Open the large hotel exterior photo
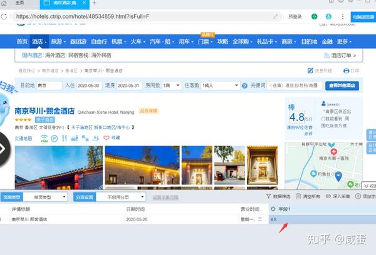Image resolution: width=376 pixels, height=255 pixels. [x=59, y=167]
